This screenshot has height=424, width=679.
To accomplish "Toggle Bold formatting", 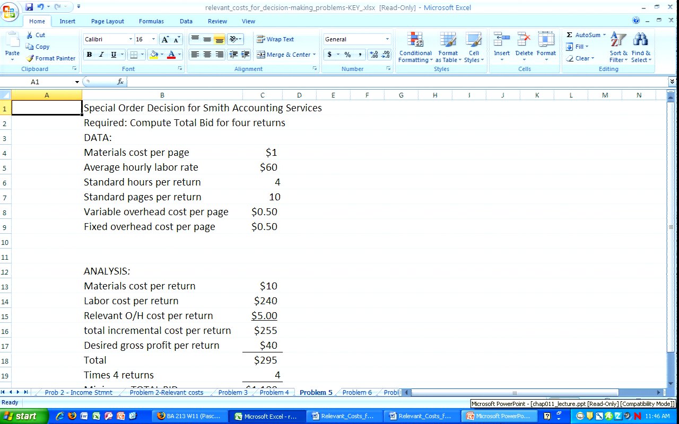I will 89,55.
